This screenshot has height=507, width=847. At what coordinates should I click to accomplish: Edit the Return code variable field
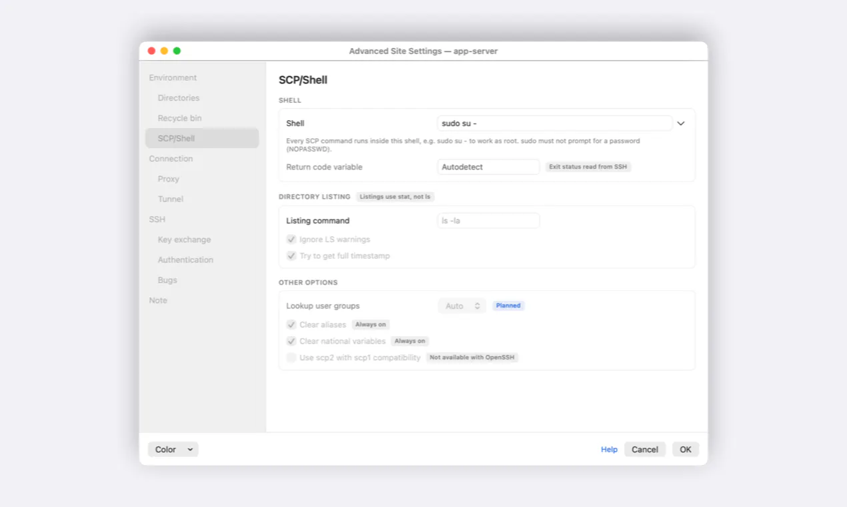488,167
